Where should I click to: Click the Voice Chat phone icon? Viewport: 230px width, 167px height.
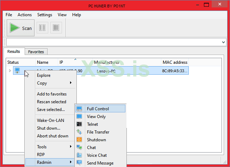tap(79, 155)
